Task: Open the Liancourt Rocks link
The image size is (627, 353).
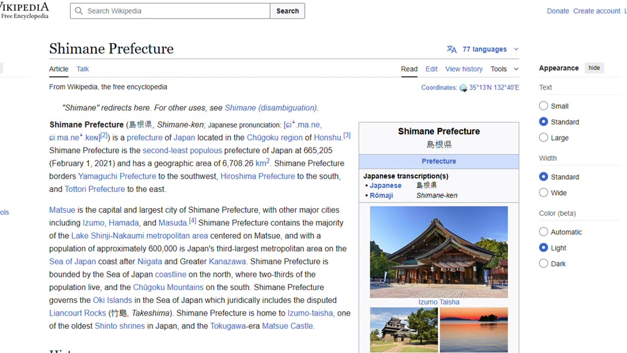Action: point(77,313)
